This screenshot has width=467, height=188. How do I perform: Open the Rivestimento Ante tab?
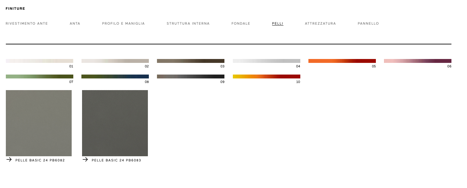point(27,24)
